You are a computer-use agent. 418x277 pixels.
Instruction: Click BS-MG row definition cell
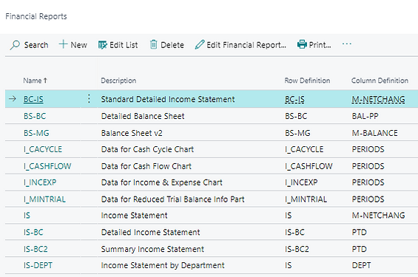pos(297,133)
